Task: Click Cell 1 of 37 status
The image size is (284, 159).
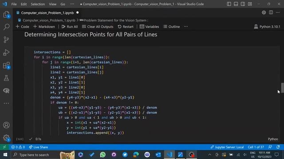Action: click(256, 147)
